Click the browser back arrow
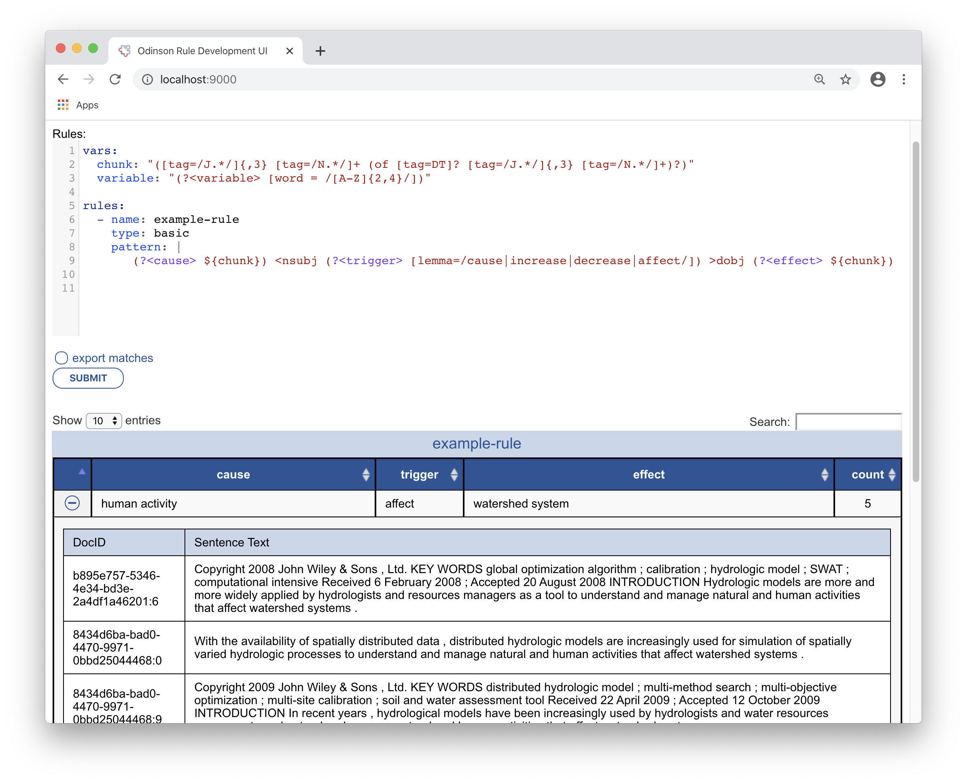This screenshot has width=967, height=783. (x=63, y=79)
